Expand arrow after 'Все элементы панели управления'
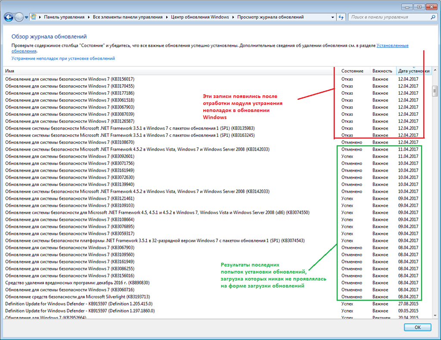 (167, 17)
